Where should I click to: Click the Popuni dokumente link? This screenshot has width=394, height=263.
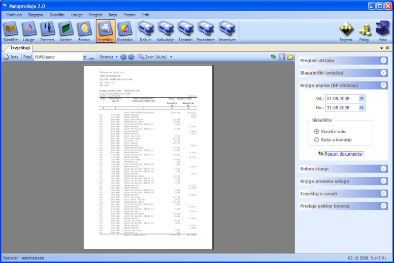pyautogui.click(x=344, y=153)
